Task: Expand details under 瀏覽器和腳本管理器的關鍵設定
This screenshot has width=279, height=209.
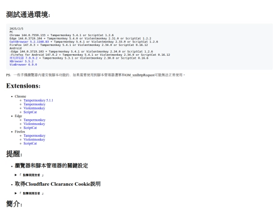Action: click(29, 175)
